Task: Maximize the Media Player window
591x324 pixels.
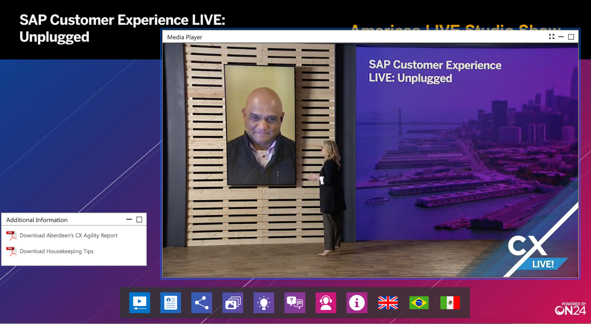Action: (x=571, y=37)
